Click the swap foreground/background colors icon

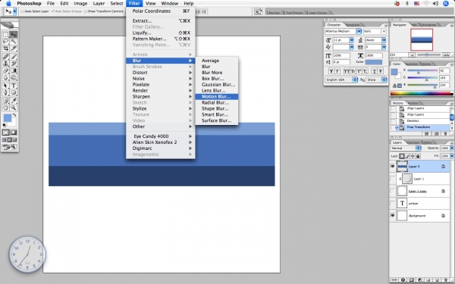pyautogui.click(x=14, y=115)
